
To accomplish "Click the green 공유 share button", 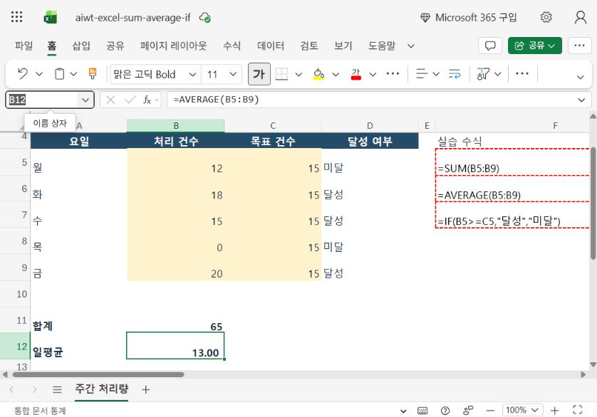I will tap(534, 46).
